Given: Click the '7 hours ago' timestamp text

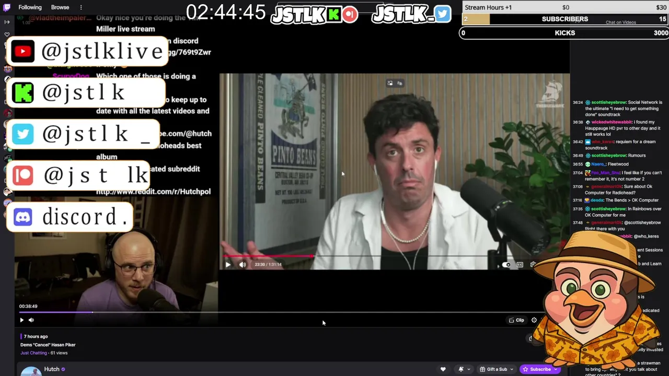Looking at the screenshot, I should [x=36, y=336].
